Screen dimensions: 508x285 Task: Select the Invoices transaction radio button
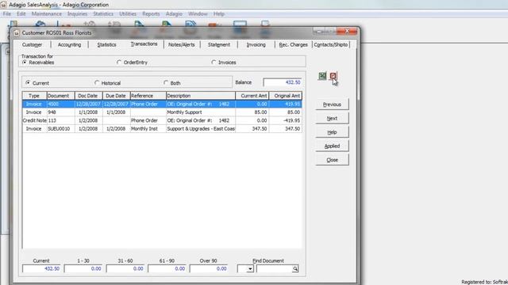point(214,62)
